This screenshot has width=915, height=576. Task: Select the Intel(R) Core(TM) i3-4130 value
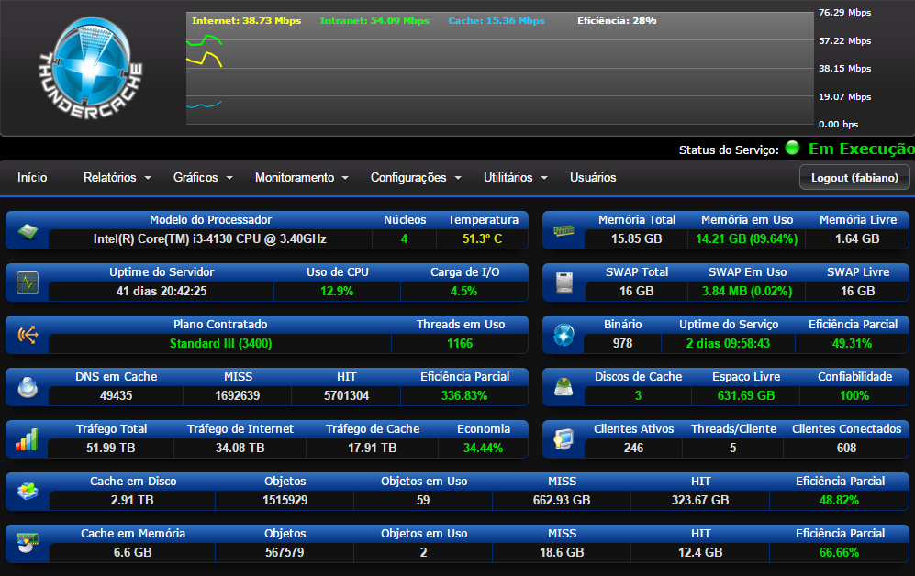click(210, 239)
